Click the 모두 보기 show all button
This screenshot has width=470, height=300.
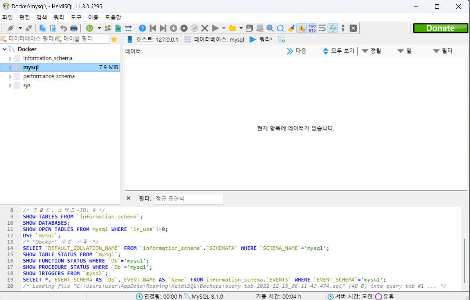(339, 51)
